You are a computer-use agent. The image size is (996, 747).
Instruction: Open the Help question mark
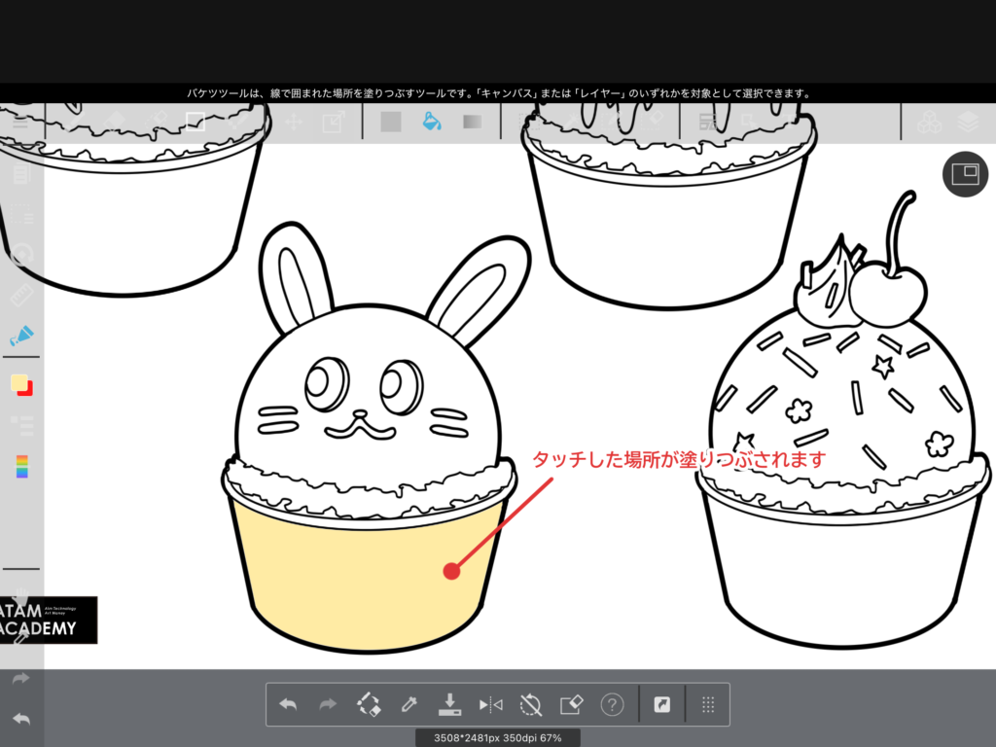tap(612, 704)
